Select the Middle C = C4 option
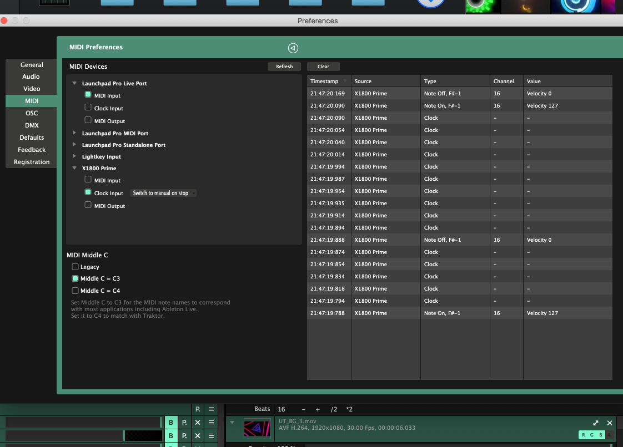The height and width of the screenshot is (447, 623). click(x=76, y=291)
